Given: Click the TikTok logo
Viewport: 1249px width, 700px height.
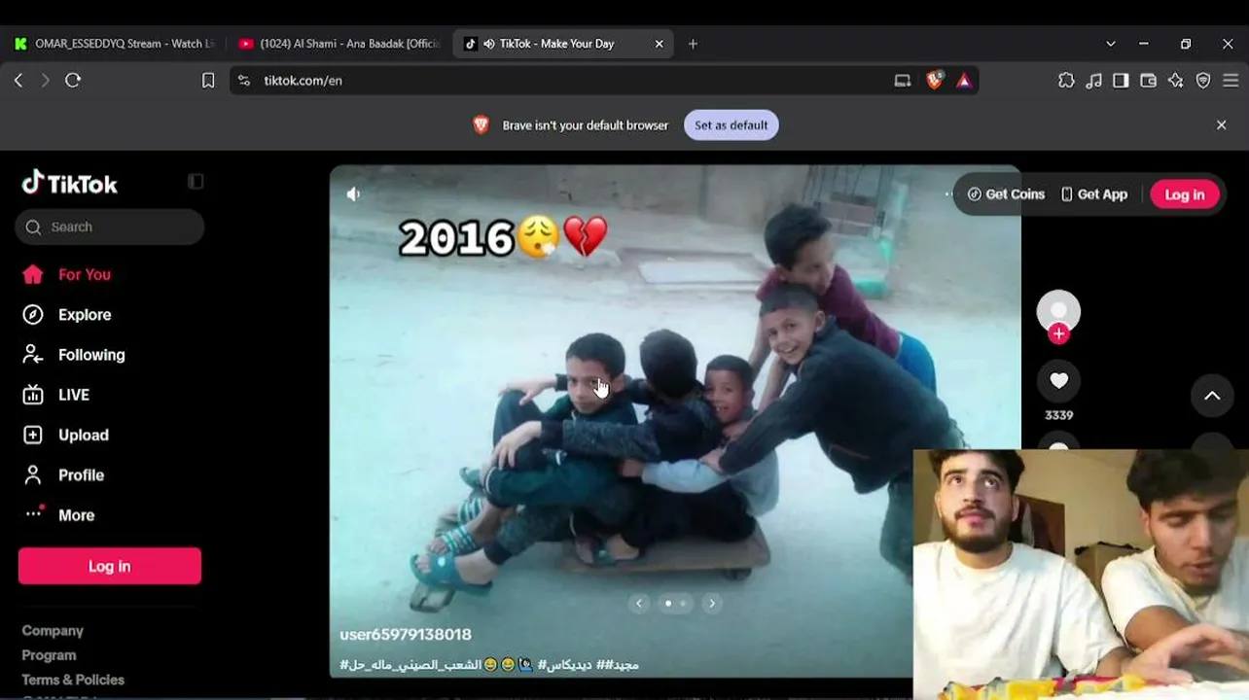Looking at the screenshot, I should (x=70, y=183).
